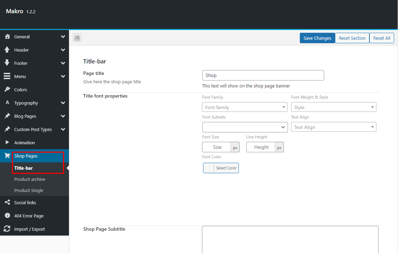Open Import / Export settings
The width and height of the screenshot is (398, 253).
pyautogui.click(x=34, y=229)
